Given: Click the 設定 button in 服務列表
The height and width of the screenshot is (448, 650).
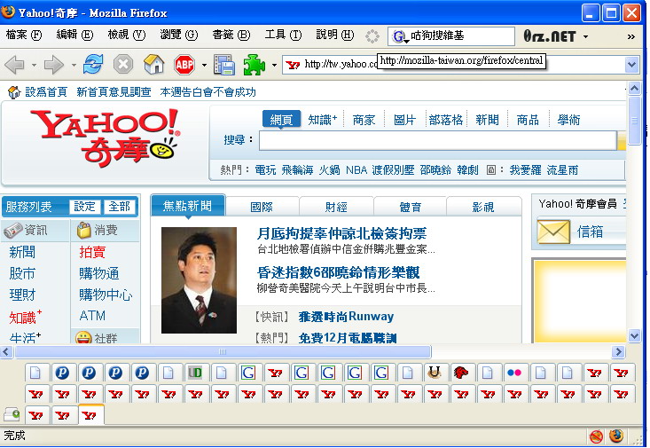Looking at the screenshot, I should (x=85, y=207).
